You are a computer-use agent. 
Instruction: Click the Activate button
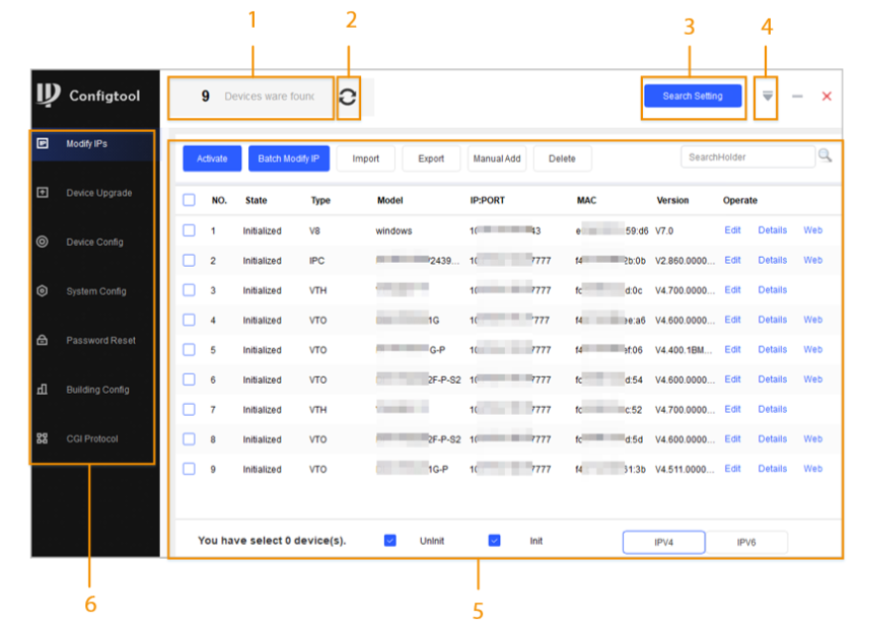pos(212,159)
